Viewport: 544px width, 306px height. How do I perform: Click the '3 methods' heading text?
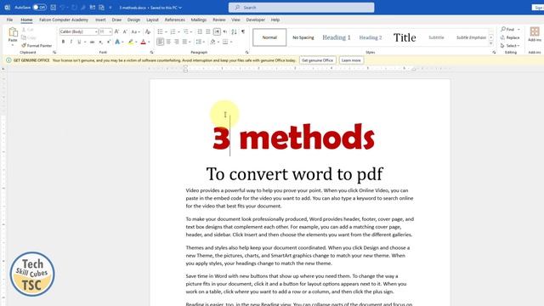(293, 138)
